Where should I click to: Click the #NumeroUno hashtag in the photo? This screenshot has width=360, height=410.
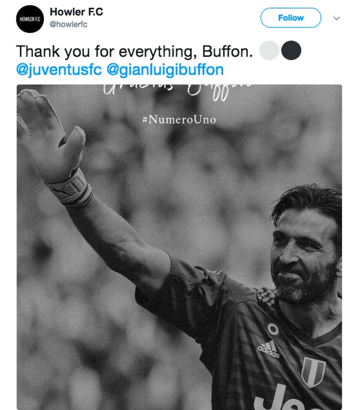point(179,119)
